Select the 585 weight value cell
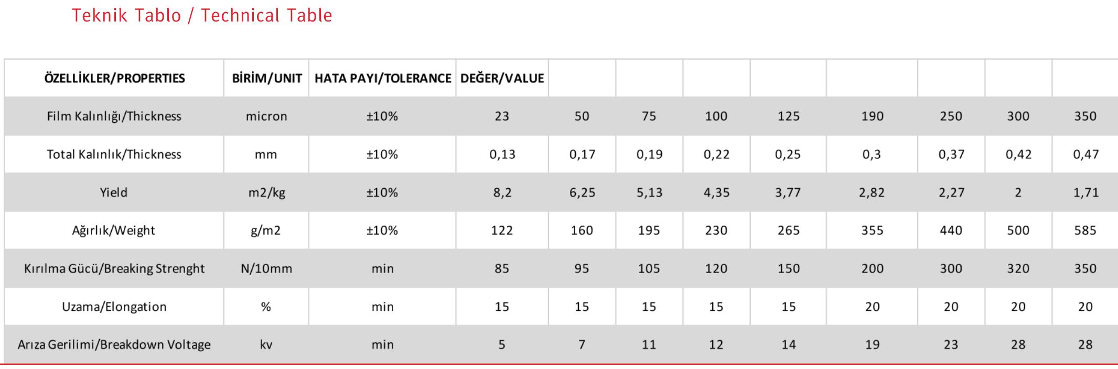 (1085, 230)
